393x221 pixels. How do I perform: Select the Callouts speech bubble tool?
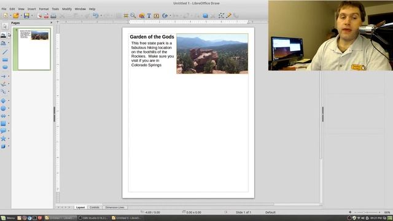point(3,131)
